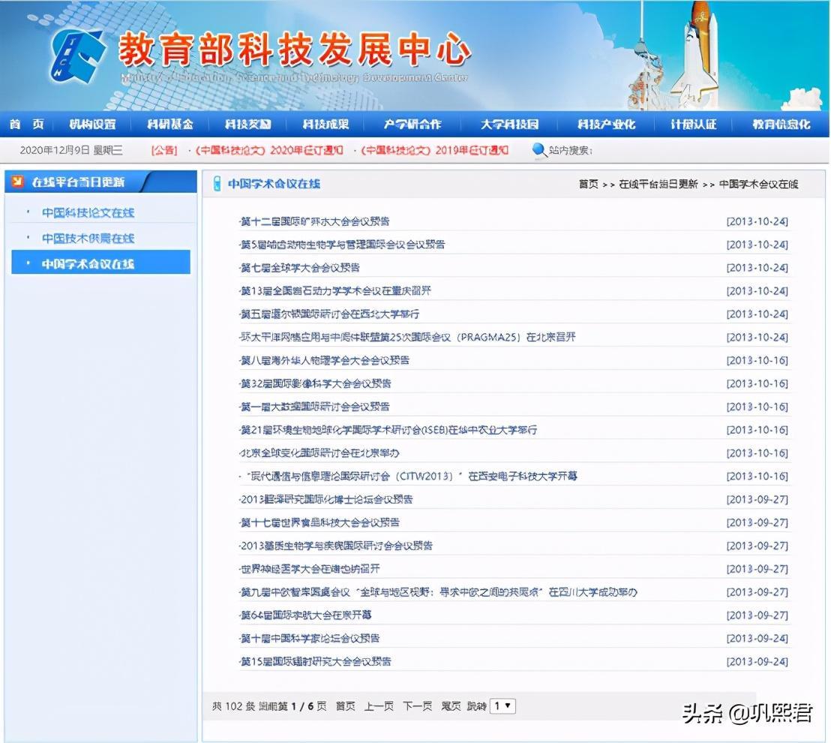The image size is (831, 743).
Task: Open the 第十七届 conference announcement link
Action: tap(319, 522)
